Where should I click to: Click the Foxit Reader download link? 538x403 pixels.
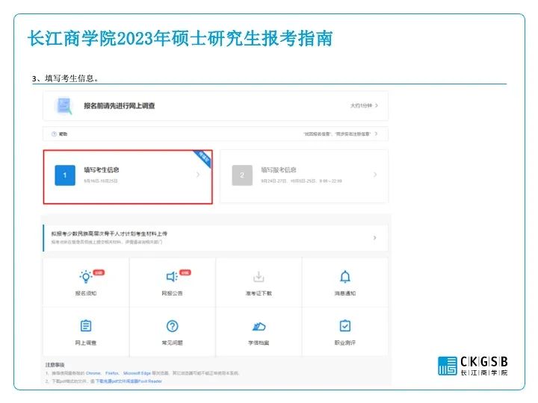pos(129,381)
